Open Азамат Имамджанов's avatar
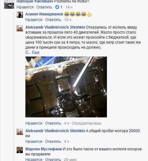Image resolution: width=148 pixels, height=161 pixels. (x=20, y=15)
